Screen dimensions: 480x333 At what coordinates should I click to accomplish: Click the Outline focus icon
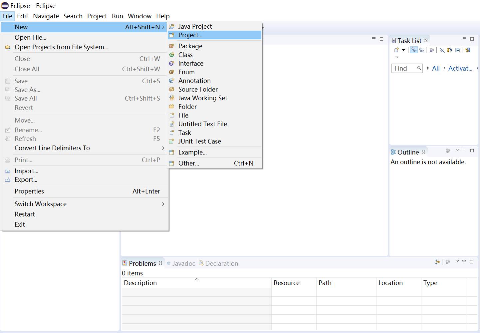pyautogui.click(x=448, y=151)
